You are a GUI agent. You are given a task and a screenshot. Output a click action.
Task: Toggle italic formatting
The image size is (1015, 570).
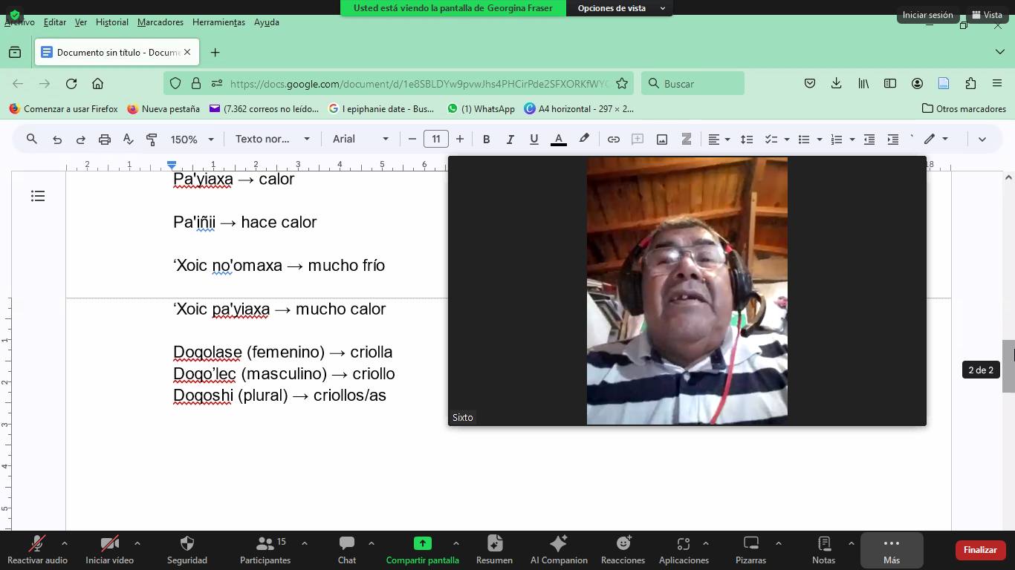pyautogui.click(x=510, y=140)
